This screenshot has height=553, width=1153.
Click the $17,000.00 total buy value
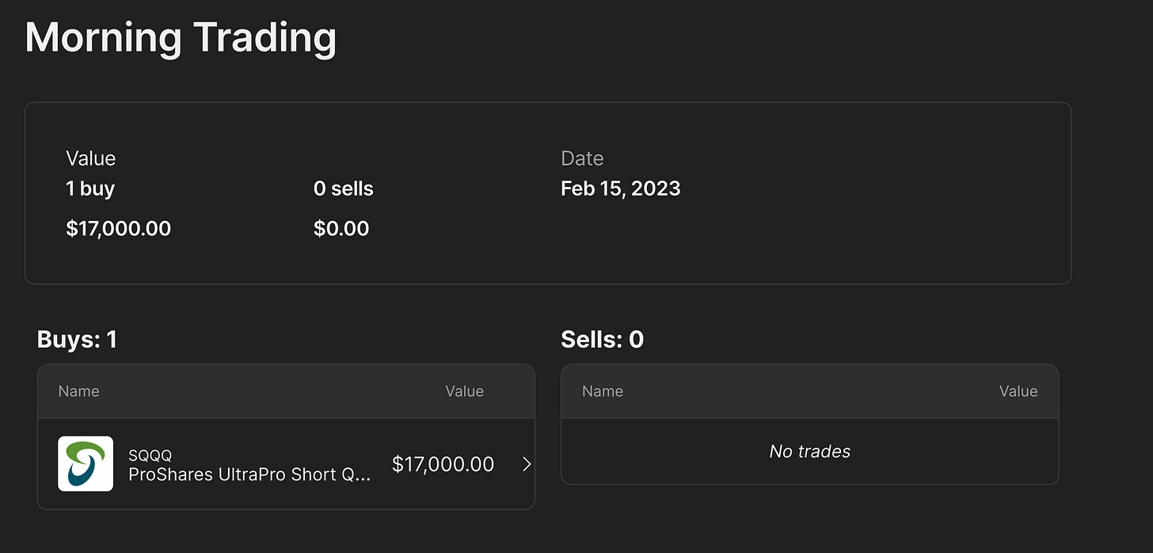(118, 229)
